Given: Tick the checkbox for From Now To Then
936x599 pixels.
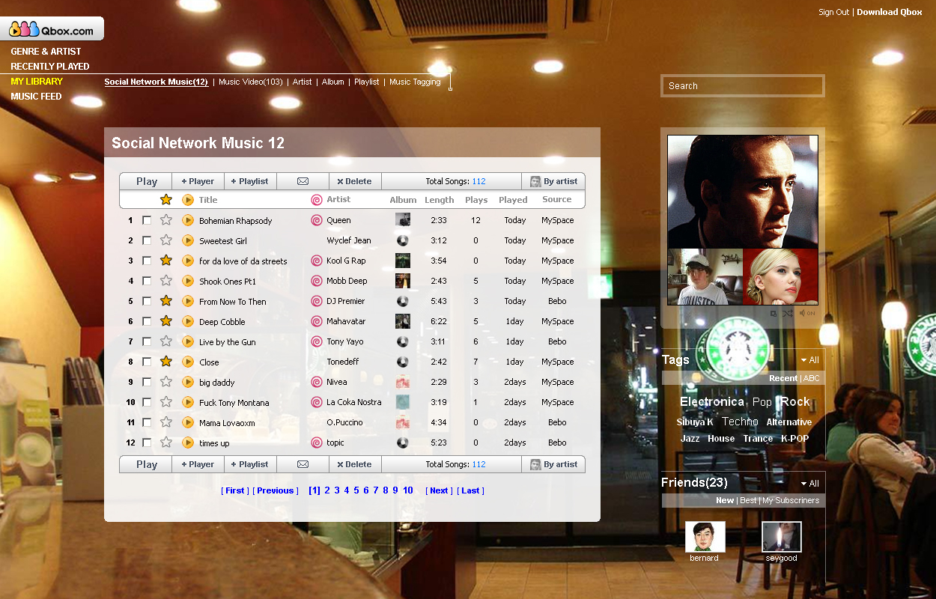Looking at the screenshot, I should pos(147,301).
